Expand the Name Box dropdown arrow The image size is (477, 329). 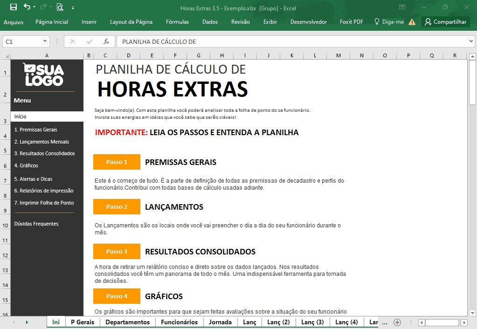tap(45, 41)
